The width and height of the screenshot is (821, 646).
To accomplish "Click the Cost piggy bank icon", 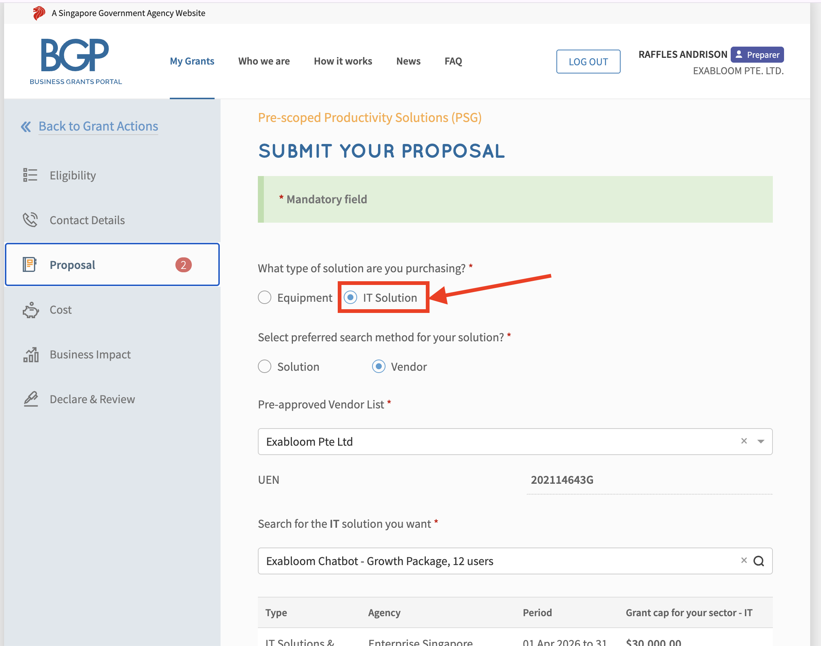I will tap(31, 310).
